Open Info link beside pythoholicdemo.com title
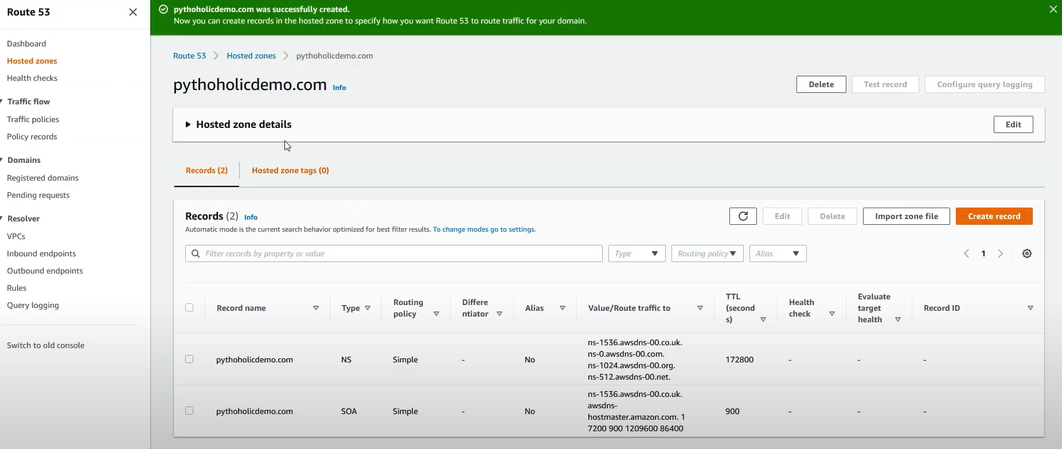1062x449 pixels. [x=339, y=88]
